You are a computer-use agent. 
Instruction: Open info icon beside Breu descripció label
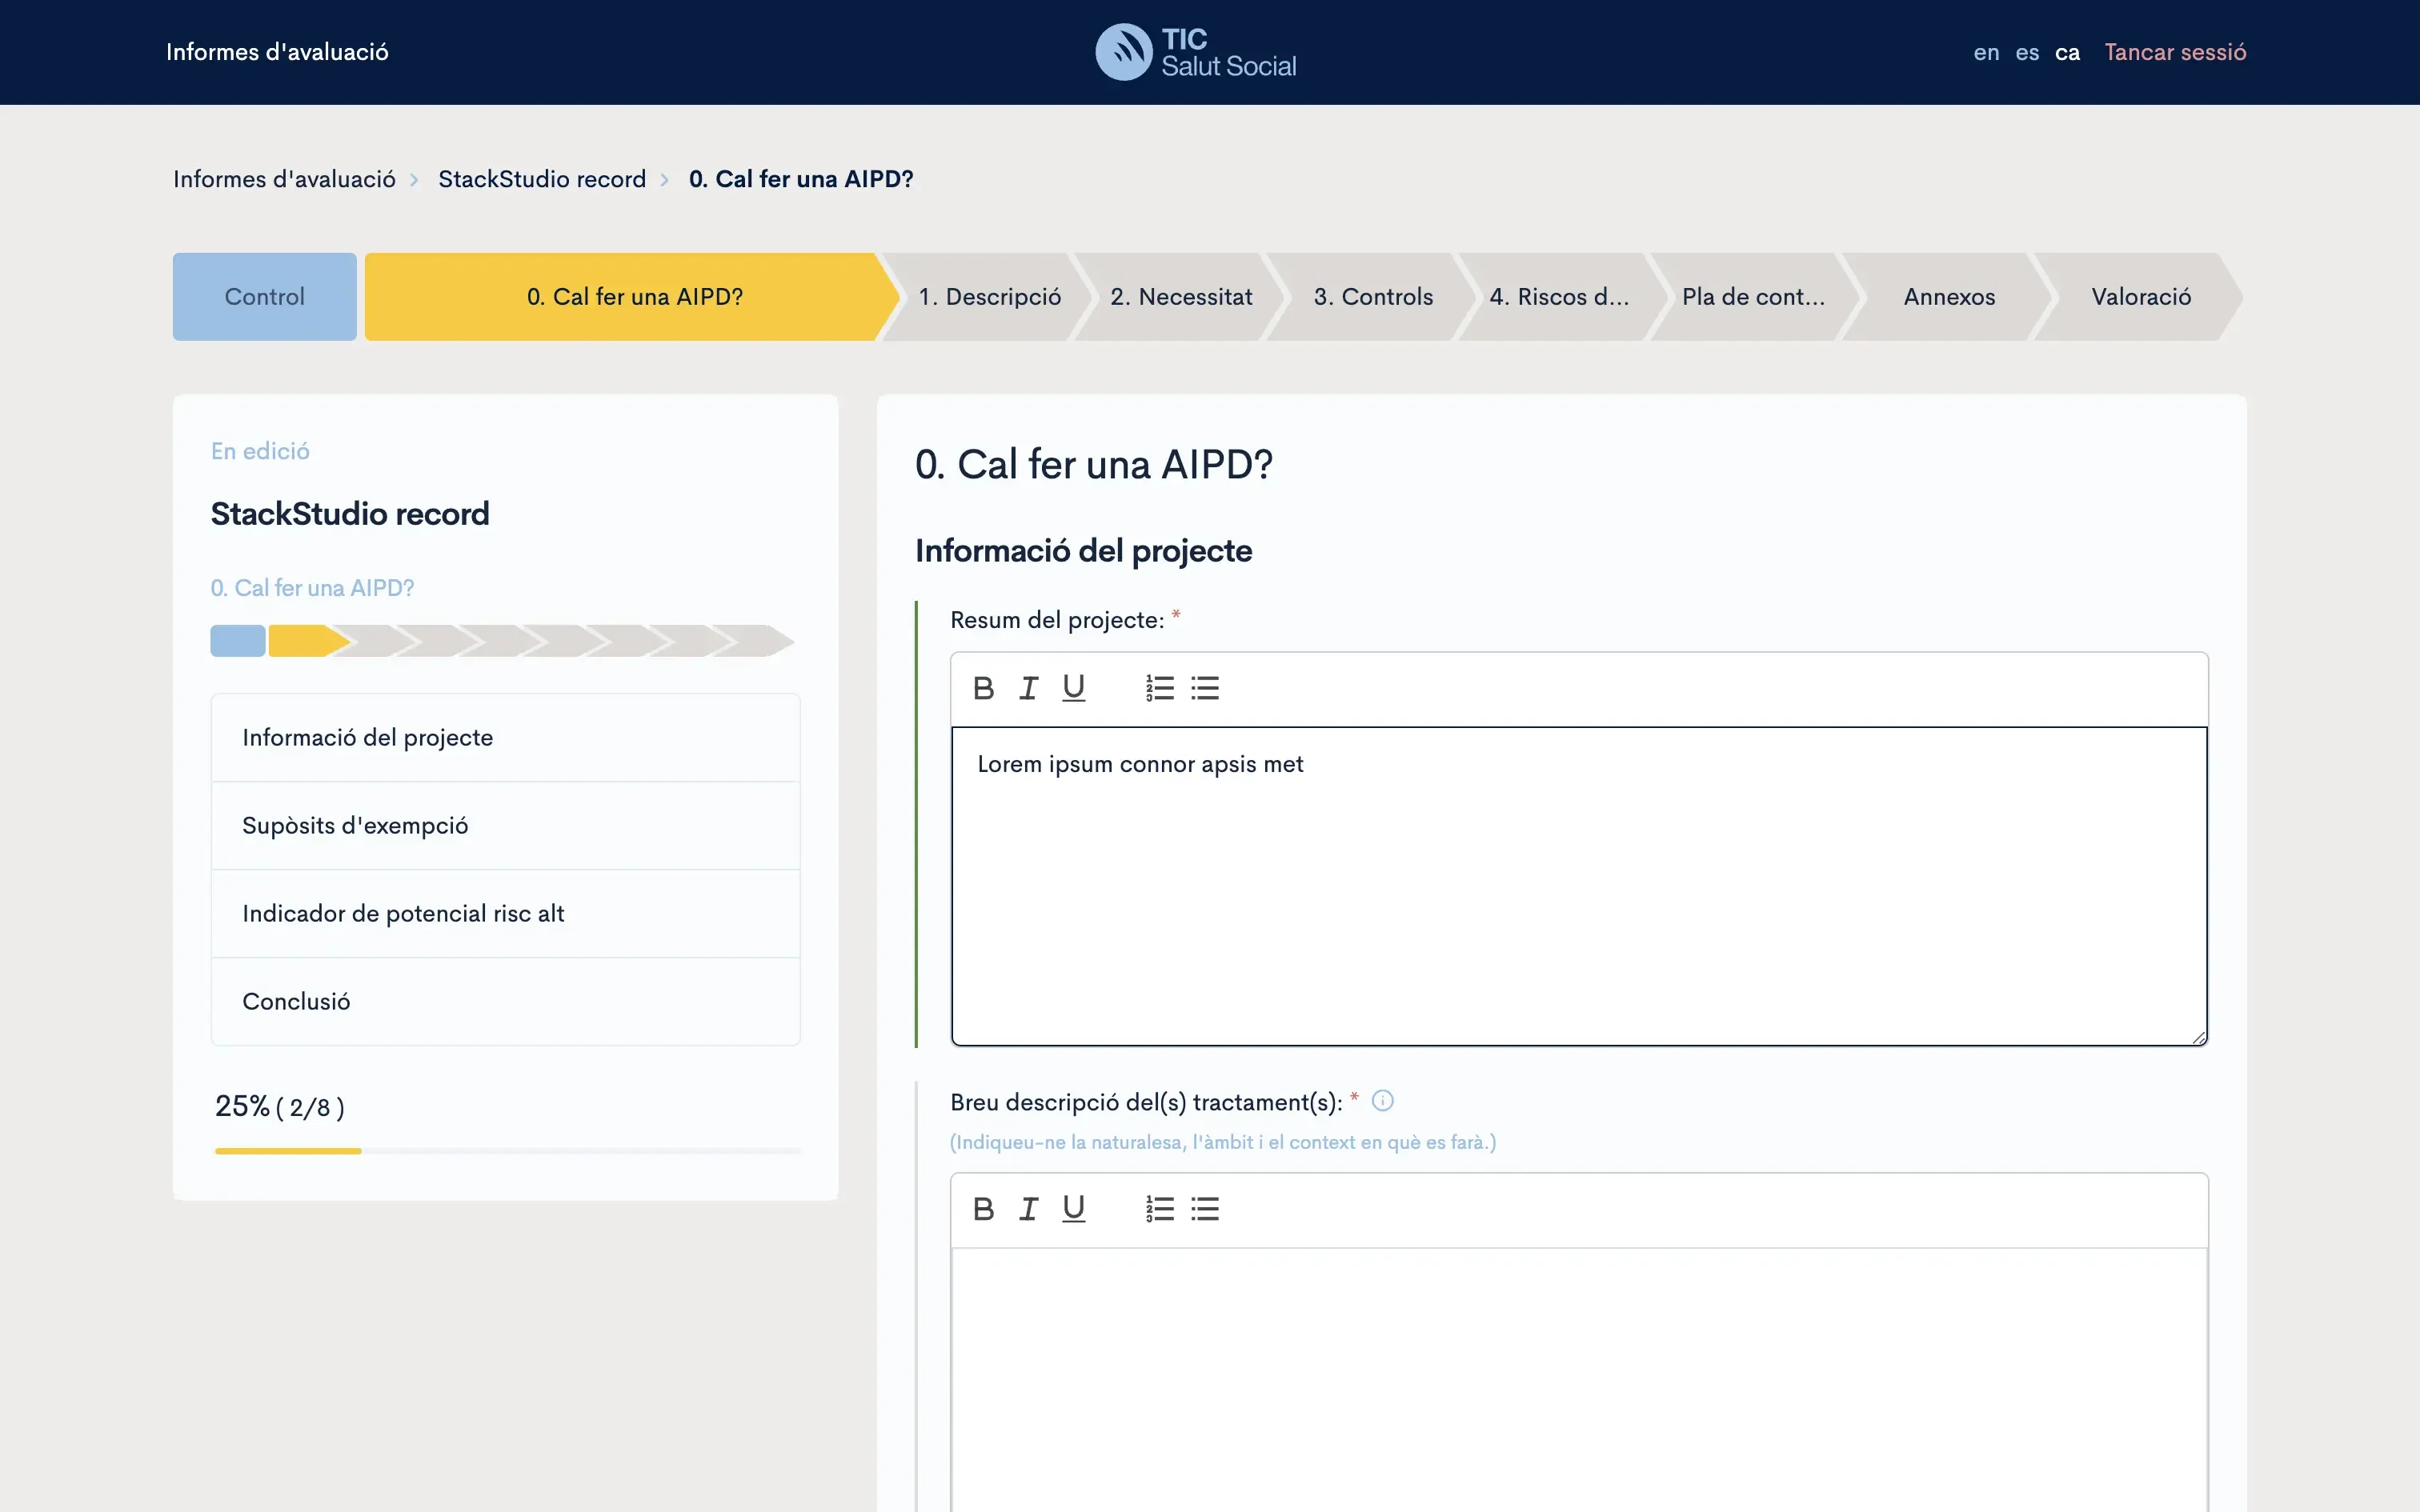tap(1382, 1101)
